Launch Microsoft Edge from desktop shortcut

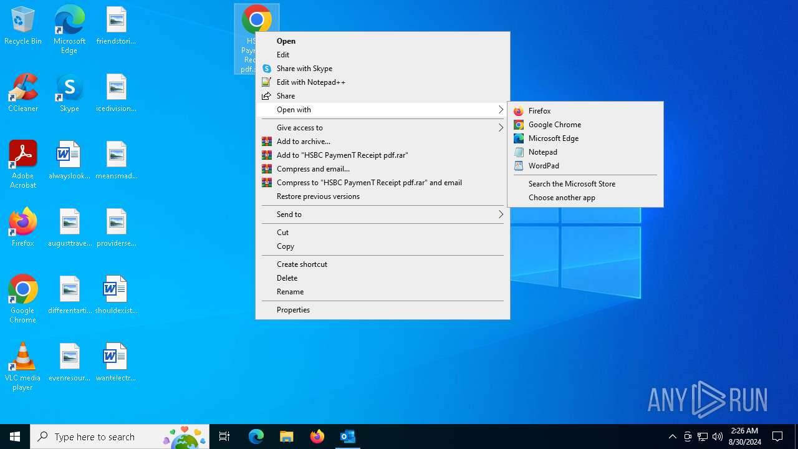[x=69, y=30]
